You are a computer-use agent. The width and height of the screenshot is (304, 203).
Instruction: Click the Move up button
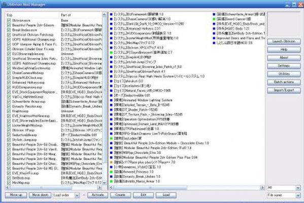pos(16,195)
